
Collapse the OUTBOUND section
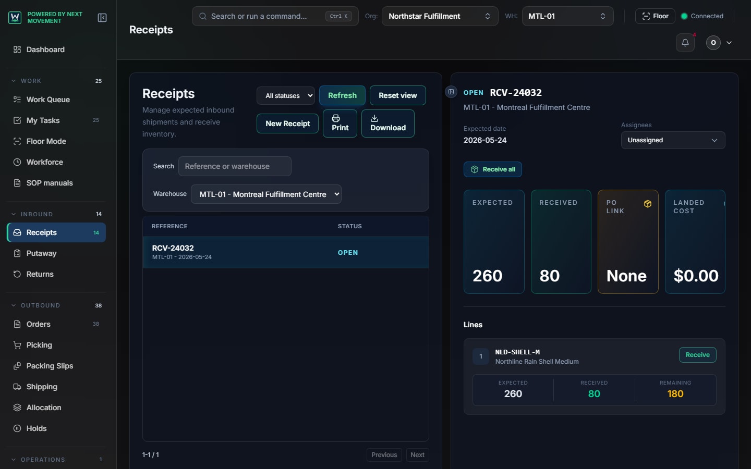[56, 305]
